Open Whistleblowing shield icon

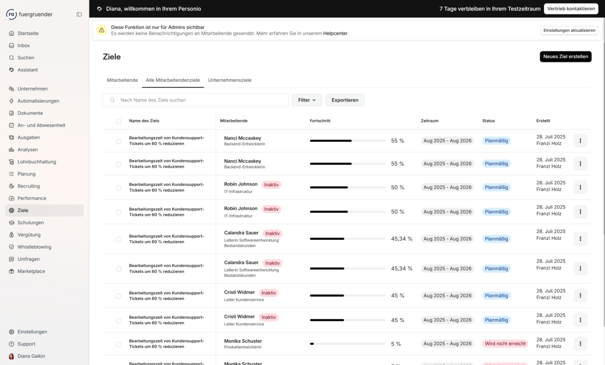(11, 247)
